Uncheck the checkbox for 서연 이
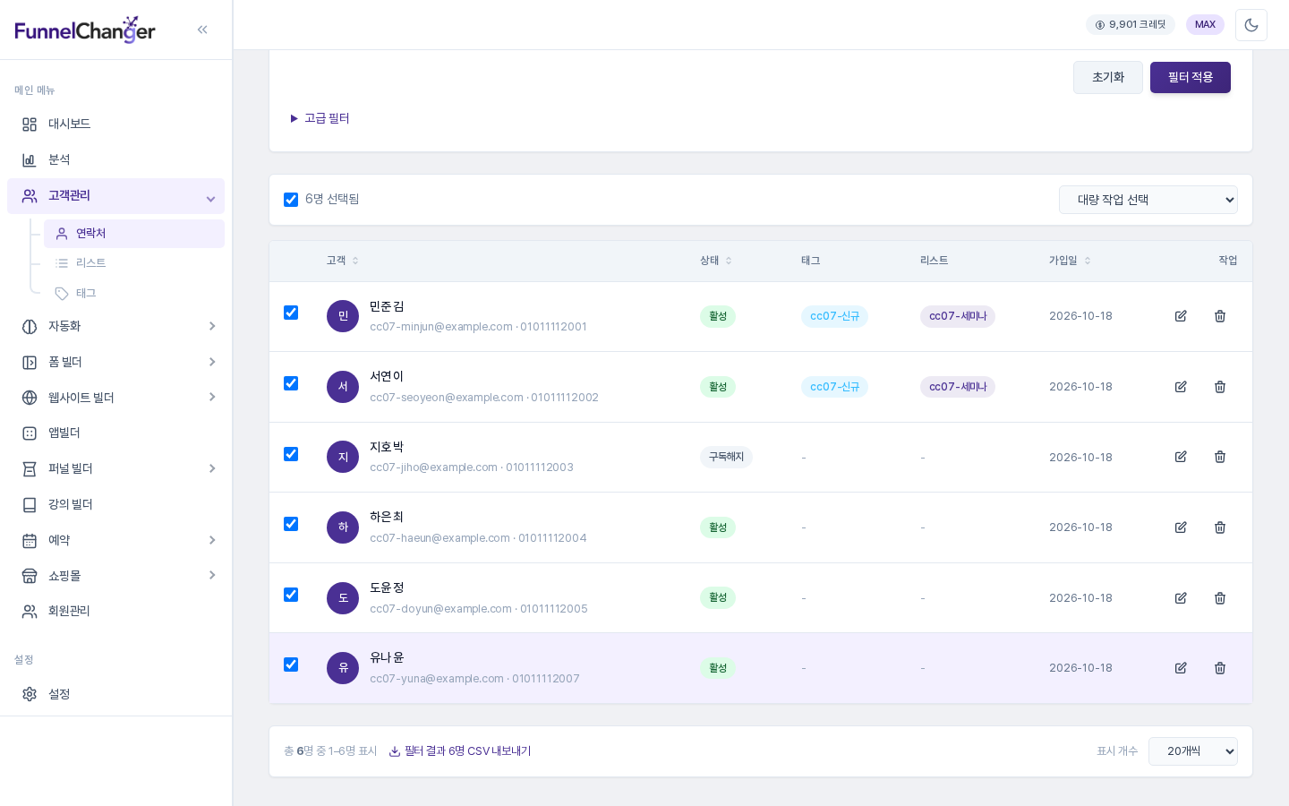This screenshot has height=806, width=1289. (291, 383)
